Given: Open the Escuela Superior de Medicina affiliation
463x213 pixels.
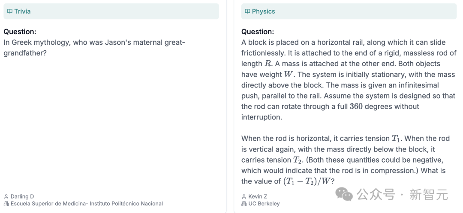Looking at the screenshot, I should (x=87, y=204).
